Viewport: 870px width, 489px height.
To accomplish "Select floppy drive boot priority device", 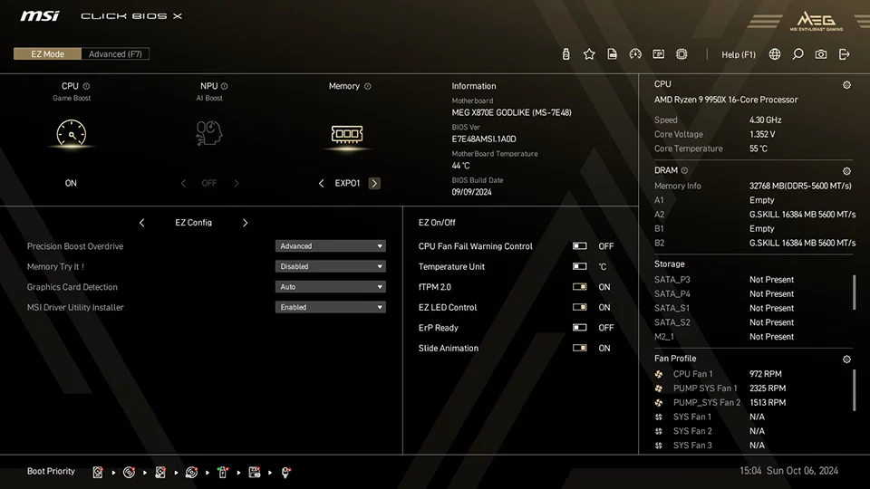I will coord(254,472).
